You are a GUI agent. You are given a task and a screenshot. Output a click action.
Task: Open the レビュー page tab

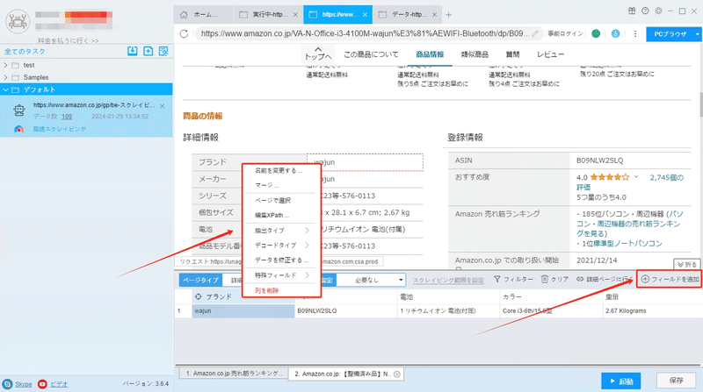551,54
